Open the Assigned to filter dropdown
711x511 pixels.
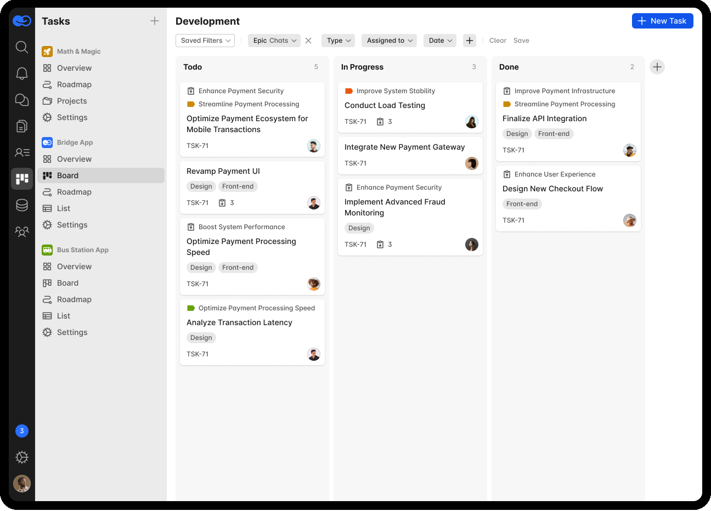pos(389,40)
